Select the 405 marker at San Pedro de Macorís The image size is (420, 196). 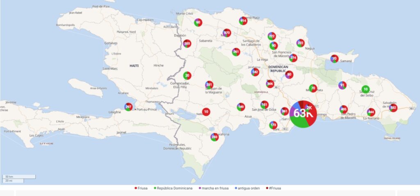click(344, 109)
